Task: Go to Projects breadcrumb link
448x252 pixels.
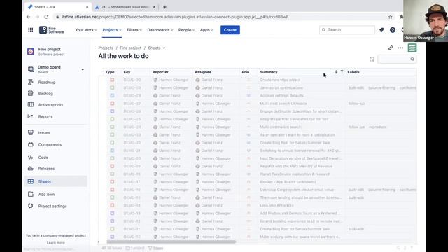Action: 106,48
